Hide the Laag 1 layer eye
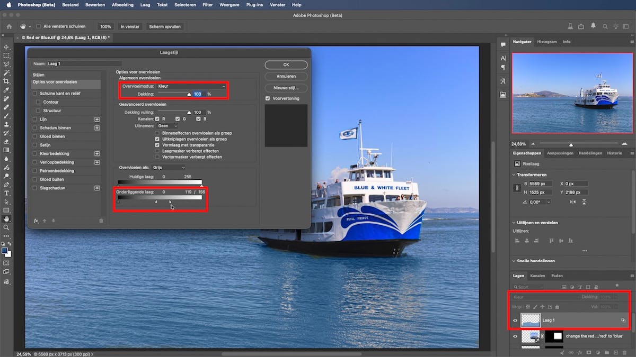 (515, 321)
